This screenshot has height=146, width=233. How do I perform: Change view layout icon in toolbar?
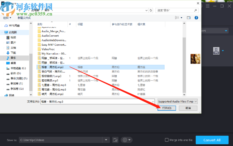177,18
